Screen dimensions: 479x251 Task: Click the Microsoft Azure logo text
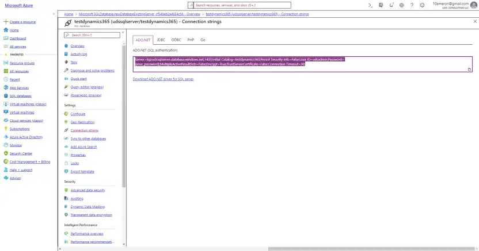(x=18, y=5)
